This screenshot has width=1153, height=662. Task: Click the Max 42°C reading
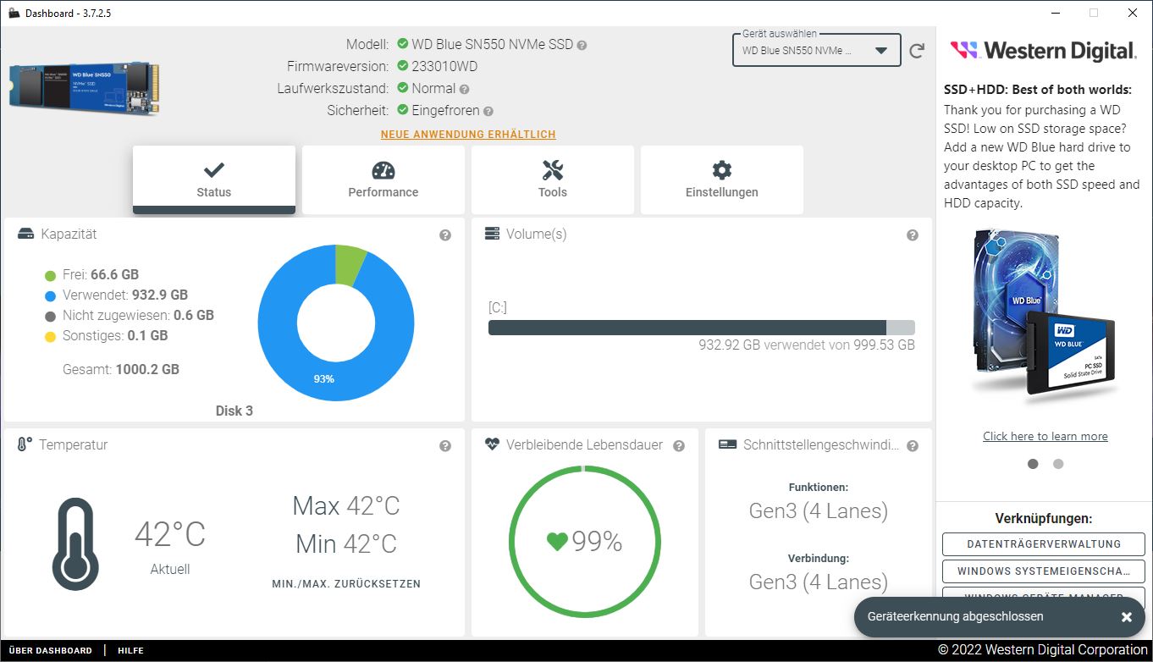pos(346,506)
